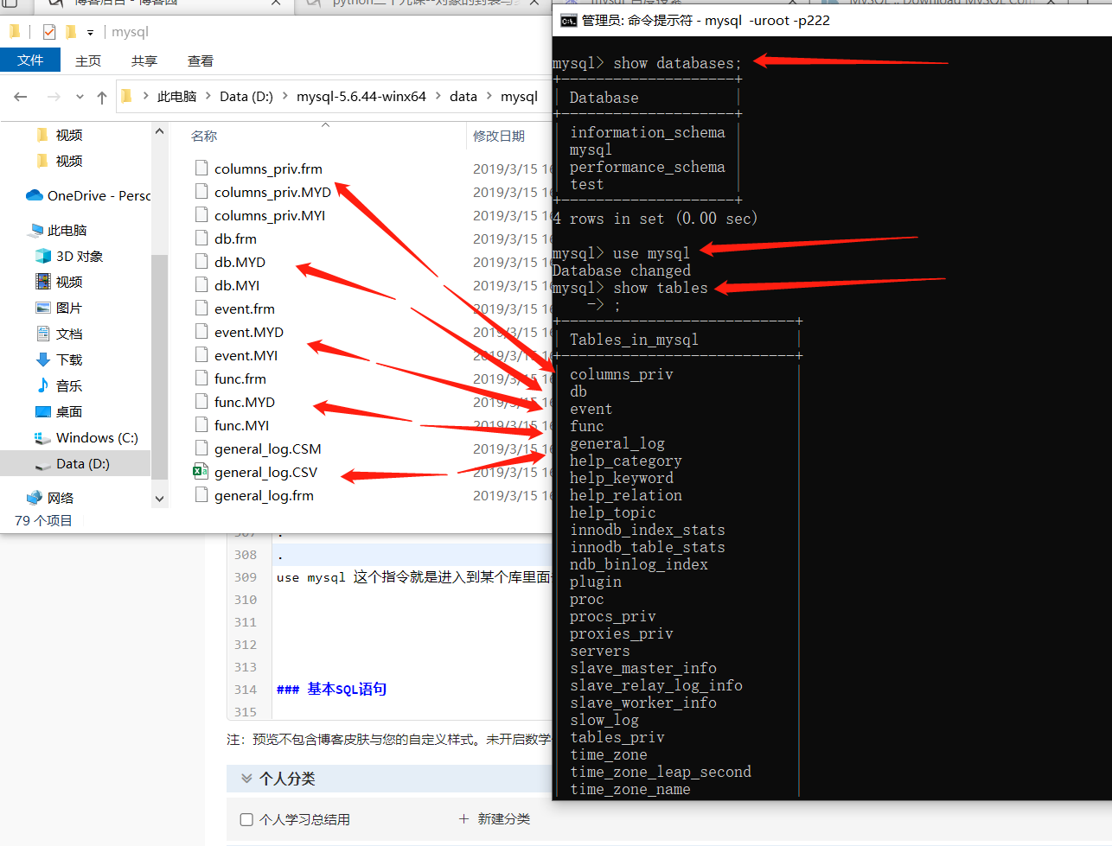Click the data folder in the address bar

pos(463,97)
